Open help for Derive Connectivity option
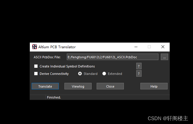This screenshot has width=193, height=124. [139, 74]
